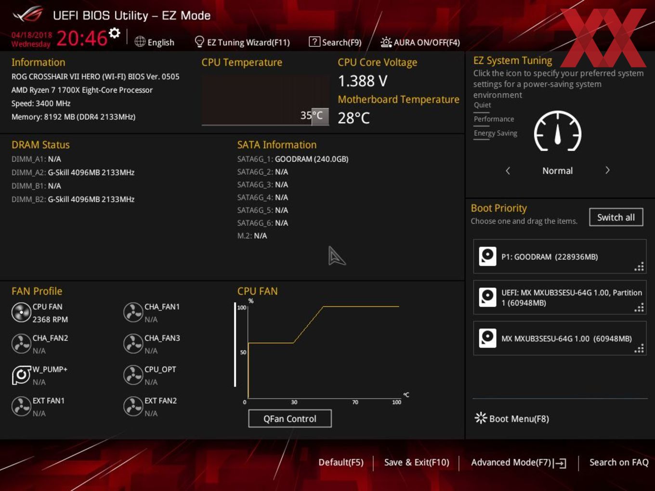Click drag handle dots on UEFI MX entry
Screen dimensions: 655x491
pos(639,308)
